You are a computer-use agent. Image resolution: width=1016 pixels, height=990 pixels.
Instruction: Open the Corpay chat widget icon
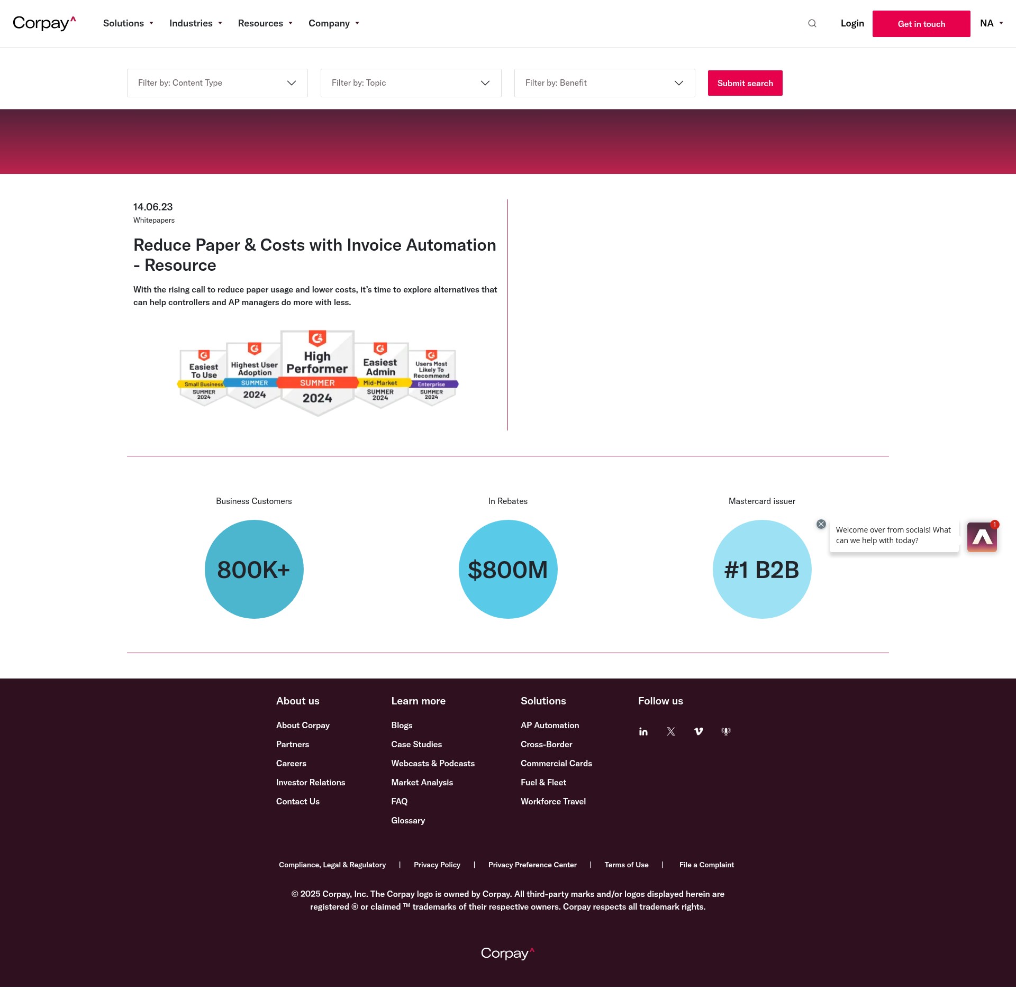pos(982,537)
